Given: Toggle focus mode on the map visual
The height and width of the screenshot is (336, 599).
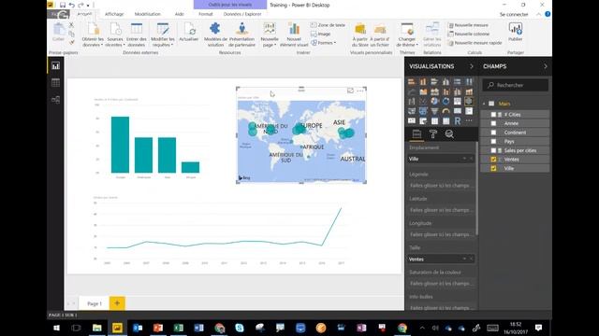Looking at the screenshot, I should tap(350, 91).
